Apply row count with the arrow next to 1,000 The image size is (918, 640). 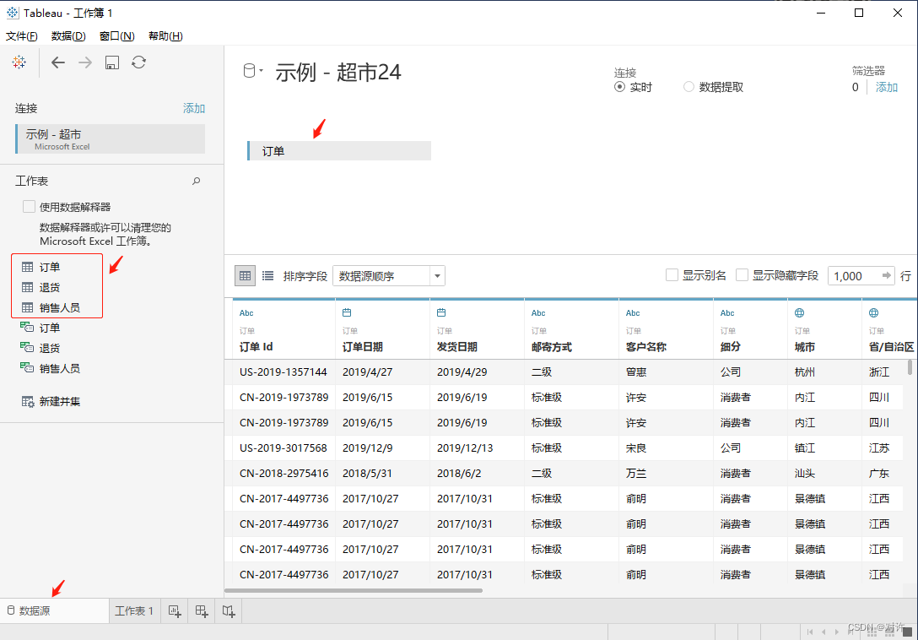887,275
